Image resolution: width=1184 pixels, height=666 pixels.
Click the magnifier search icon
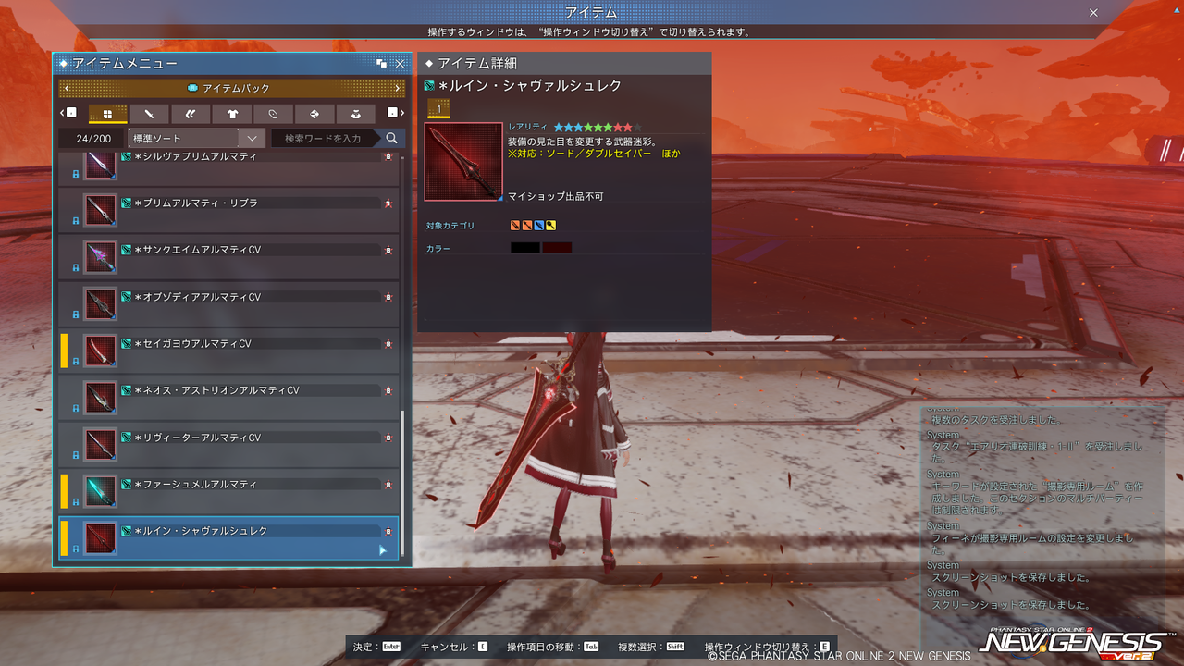click(x=392, y=138)
